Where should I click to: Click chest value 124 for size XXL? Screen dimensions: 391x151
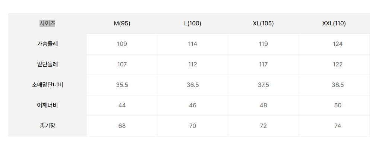[x=334, y=44]
